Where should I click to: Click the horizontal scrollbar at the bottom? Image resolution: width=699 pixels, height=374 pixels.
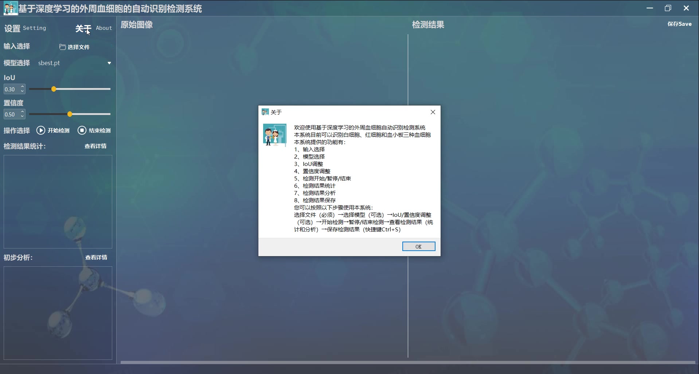tap(407, 362)
